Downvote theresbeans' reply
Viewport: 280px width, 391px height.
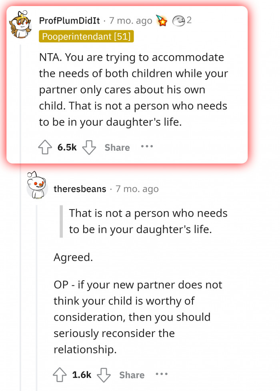(104, 375)
